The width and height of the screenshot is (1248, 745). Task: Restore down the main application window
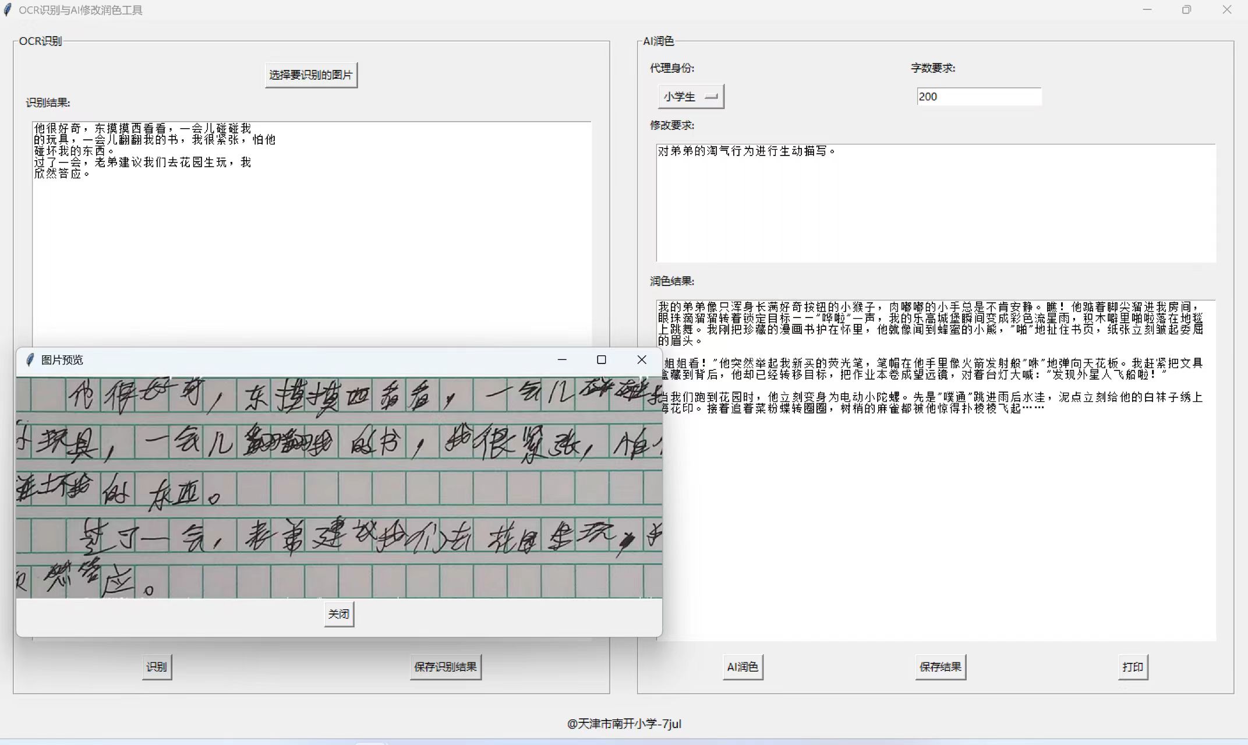[x=1186, y=10]
